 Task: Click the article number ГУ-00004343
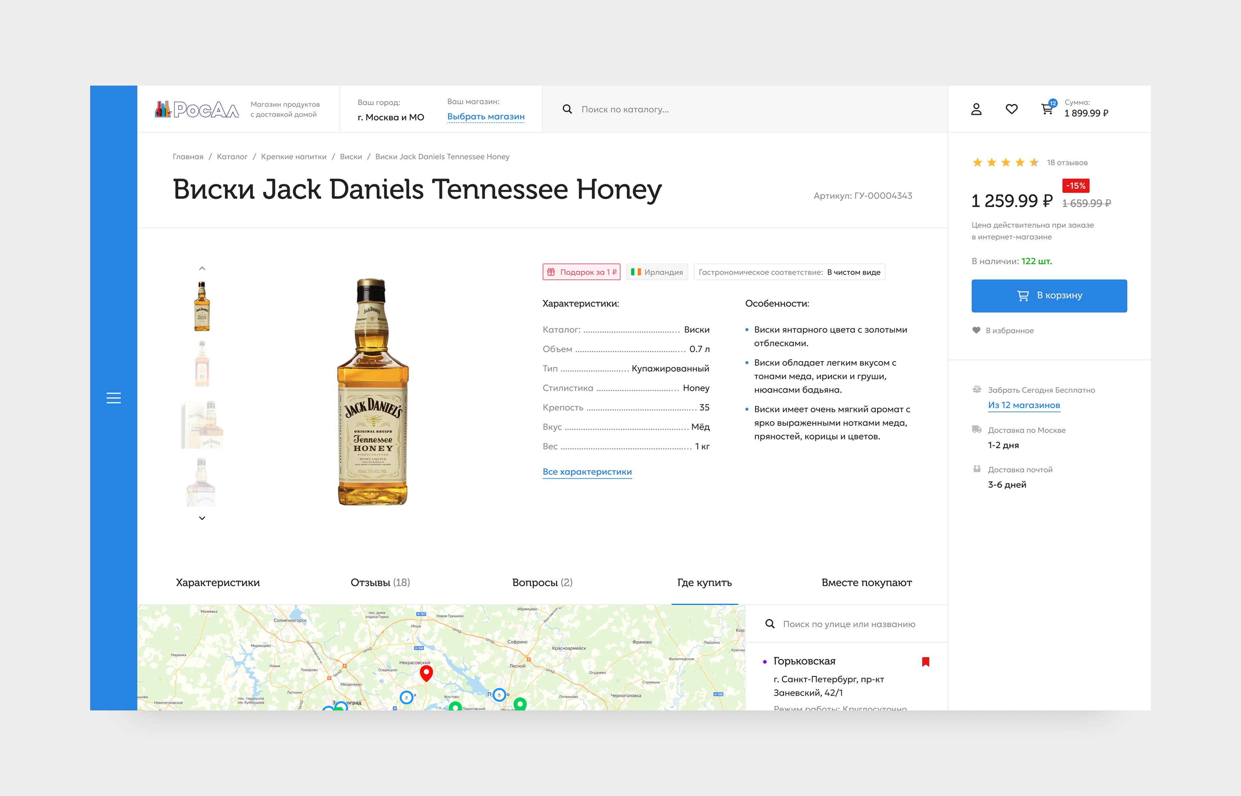click(883, 196)
